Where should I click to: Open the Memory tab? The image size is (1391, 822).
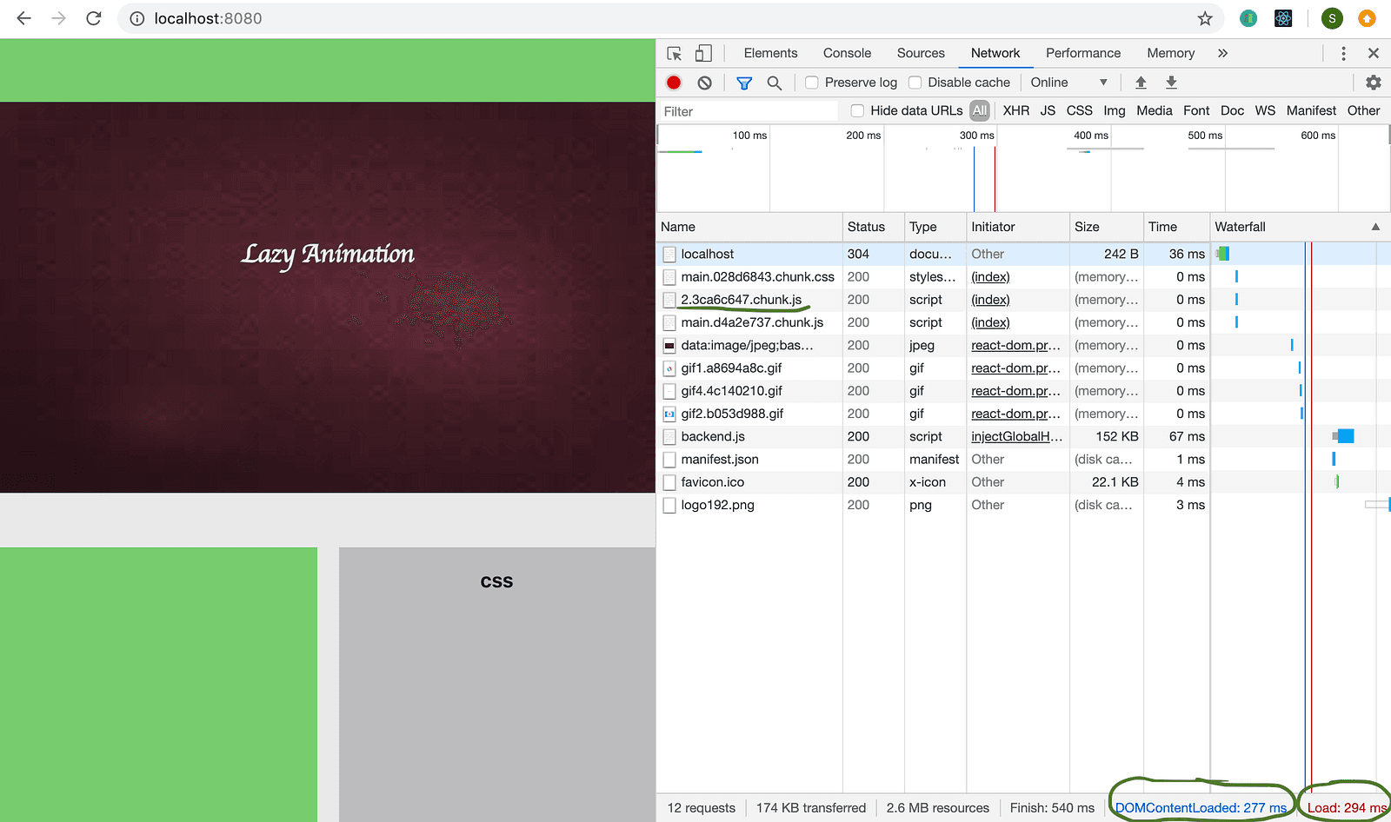tap(1170, 53)
